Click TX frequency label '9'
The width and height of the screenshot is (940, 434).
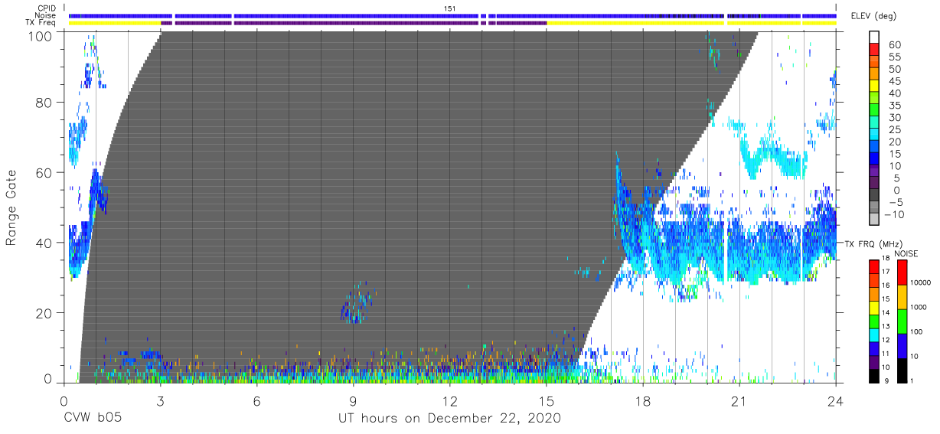(x=886, y=380)
